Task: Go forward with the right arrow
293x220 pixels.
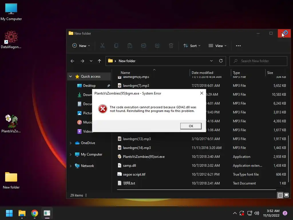Action: [82, 61]
